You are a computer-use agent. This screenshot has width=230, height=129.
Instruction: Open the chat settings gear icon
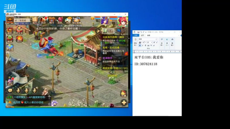point(49,104)
